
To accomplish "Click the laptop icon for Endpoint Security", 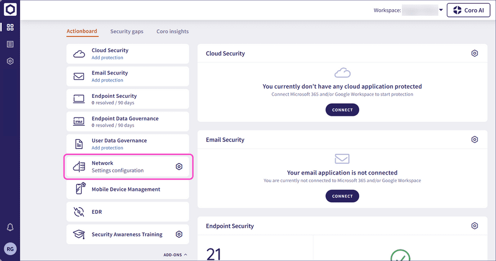I will tap(79, 99).
